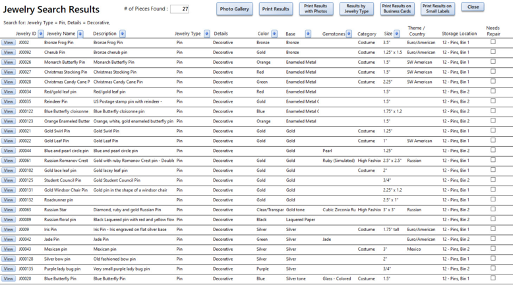This screenshot has width=513, height=285.
Task: Click the 'Mexico' country cell
Action: [x=414, y=249]
